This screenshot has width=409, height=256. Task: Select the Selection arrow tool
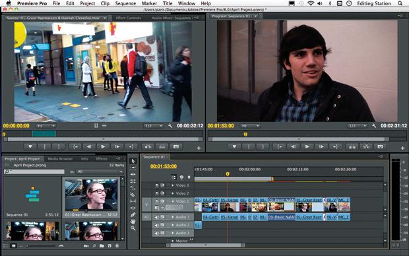[133, 161]
